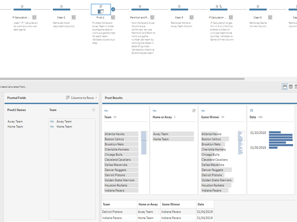Select Indiana Pacers cell in grid Team column

(x=119, y=218)
